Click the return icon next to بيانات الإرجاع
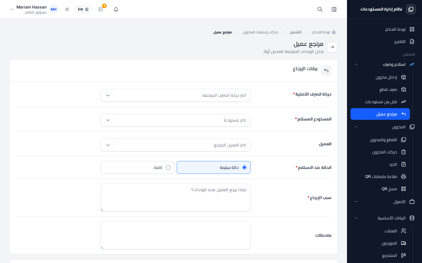Screen dimensions: 422x263 pos(326,70)
